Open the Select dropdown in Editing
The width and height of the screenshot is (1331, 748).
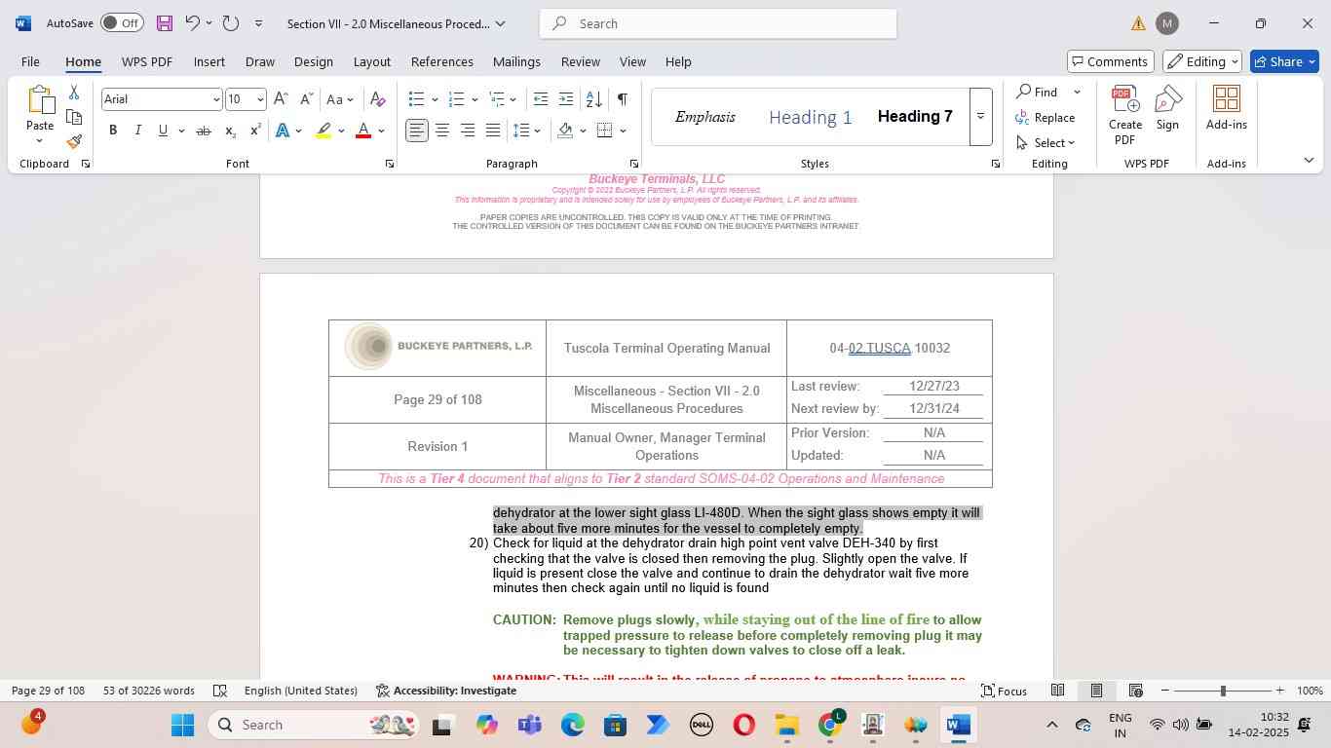point(1046,142)
